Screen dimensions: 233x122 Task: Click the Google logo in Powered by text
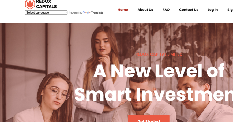87,13
